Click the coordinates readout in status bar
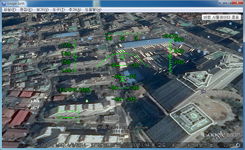The width and height of the screenshot is (245, 150). [x=123, y=145]
